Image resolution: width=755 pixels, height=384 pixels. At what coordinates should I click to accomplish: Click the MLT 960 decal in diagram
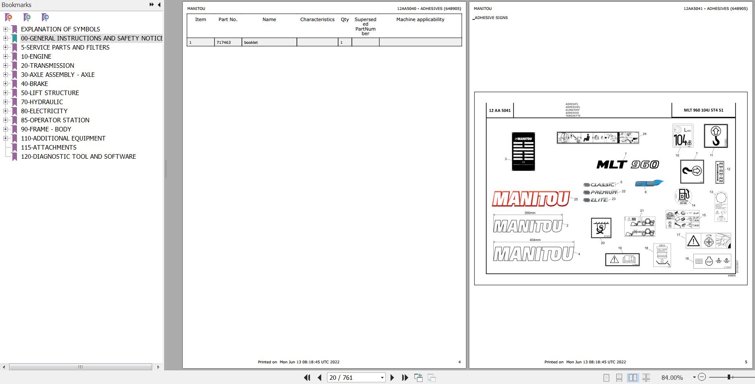coord(628,165)
